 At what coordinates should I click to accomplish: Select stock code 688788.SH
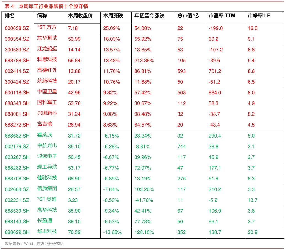coord(17,61)
